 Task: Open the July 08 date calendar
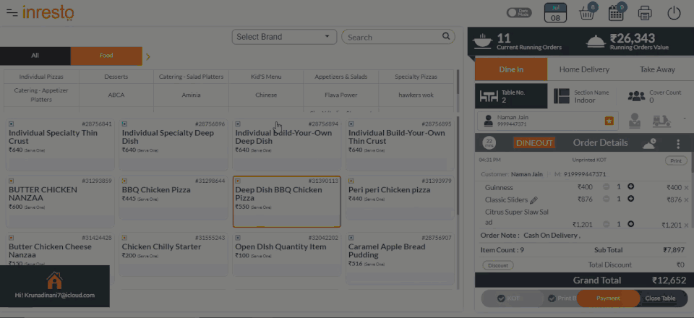pyautogui.click(x=555, y=13)
